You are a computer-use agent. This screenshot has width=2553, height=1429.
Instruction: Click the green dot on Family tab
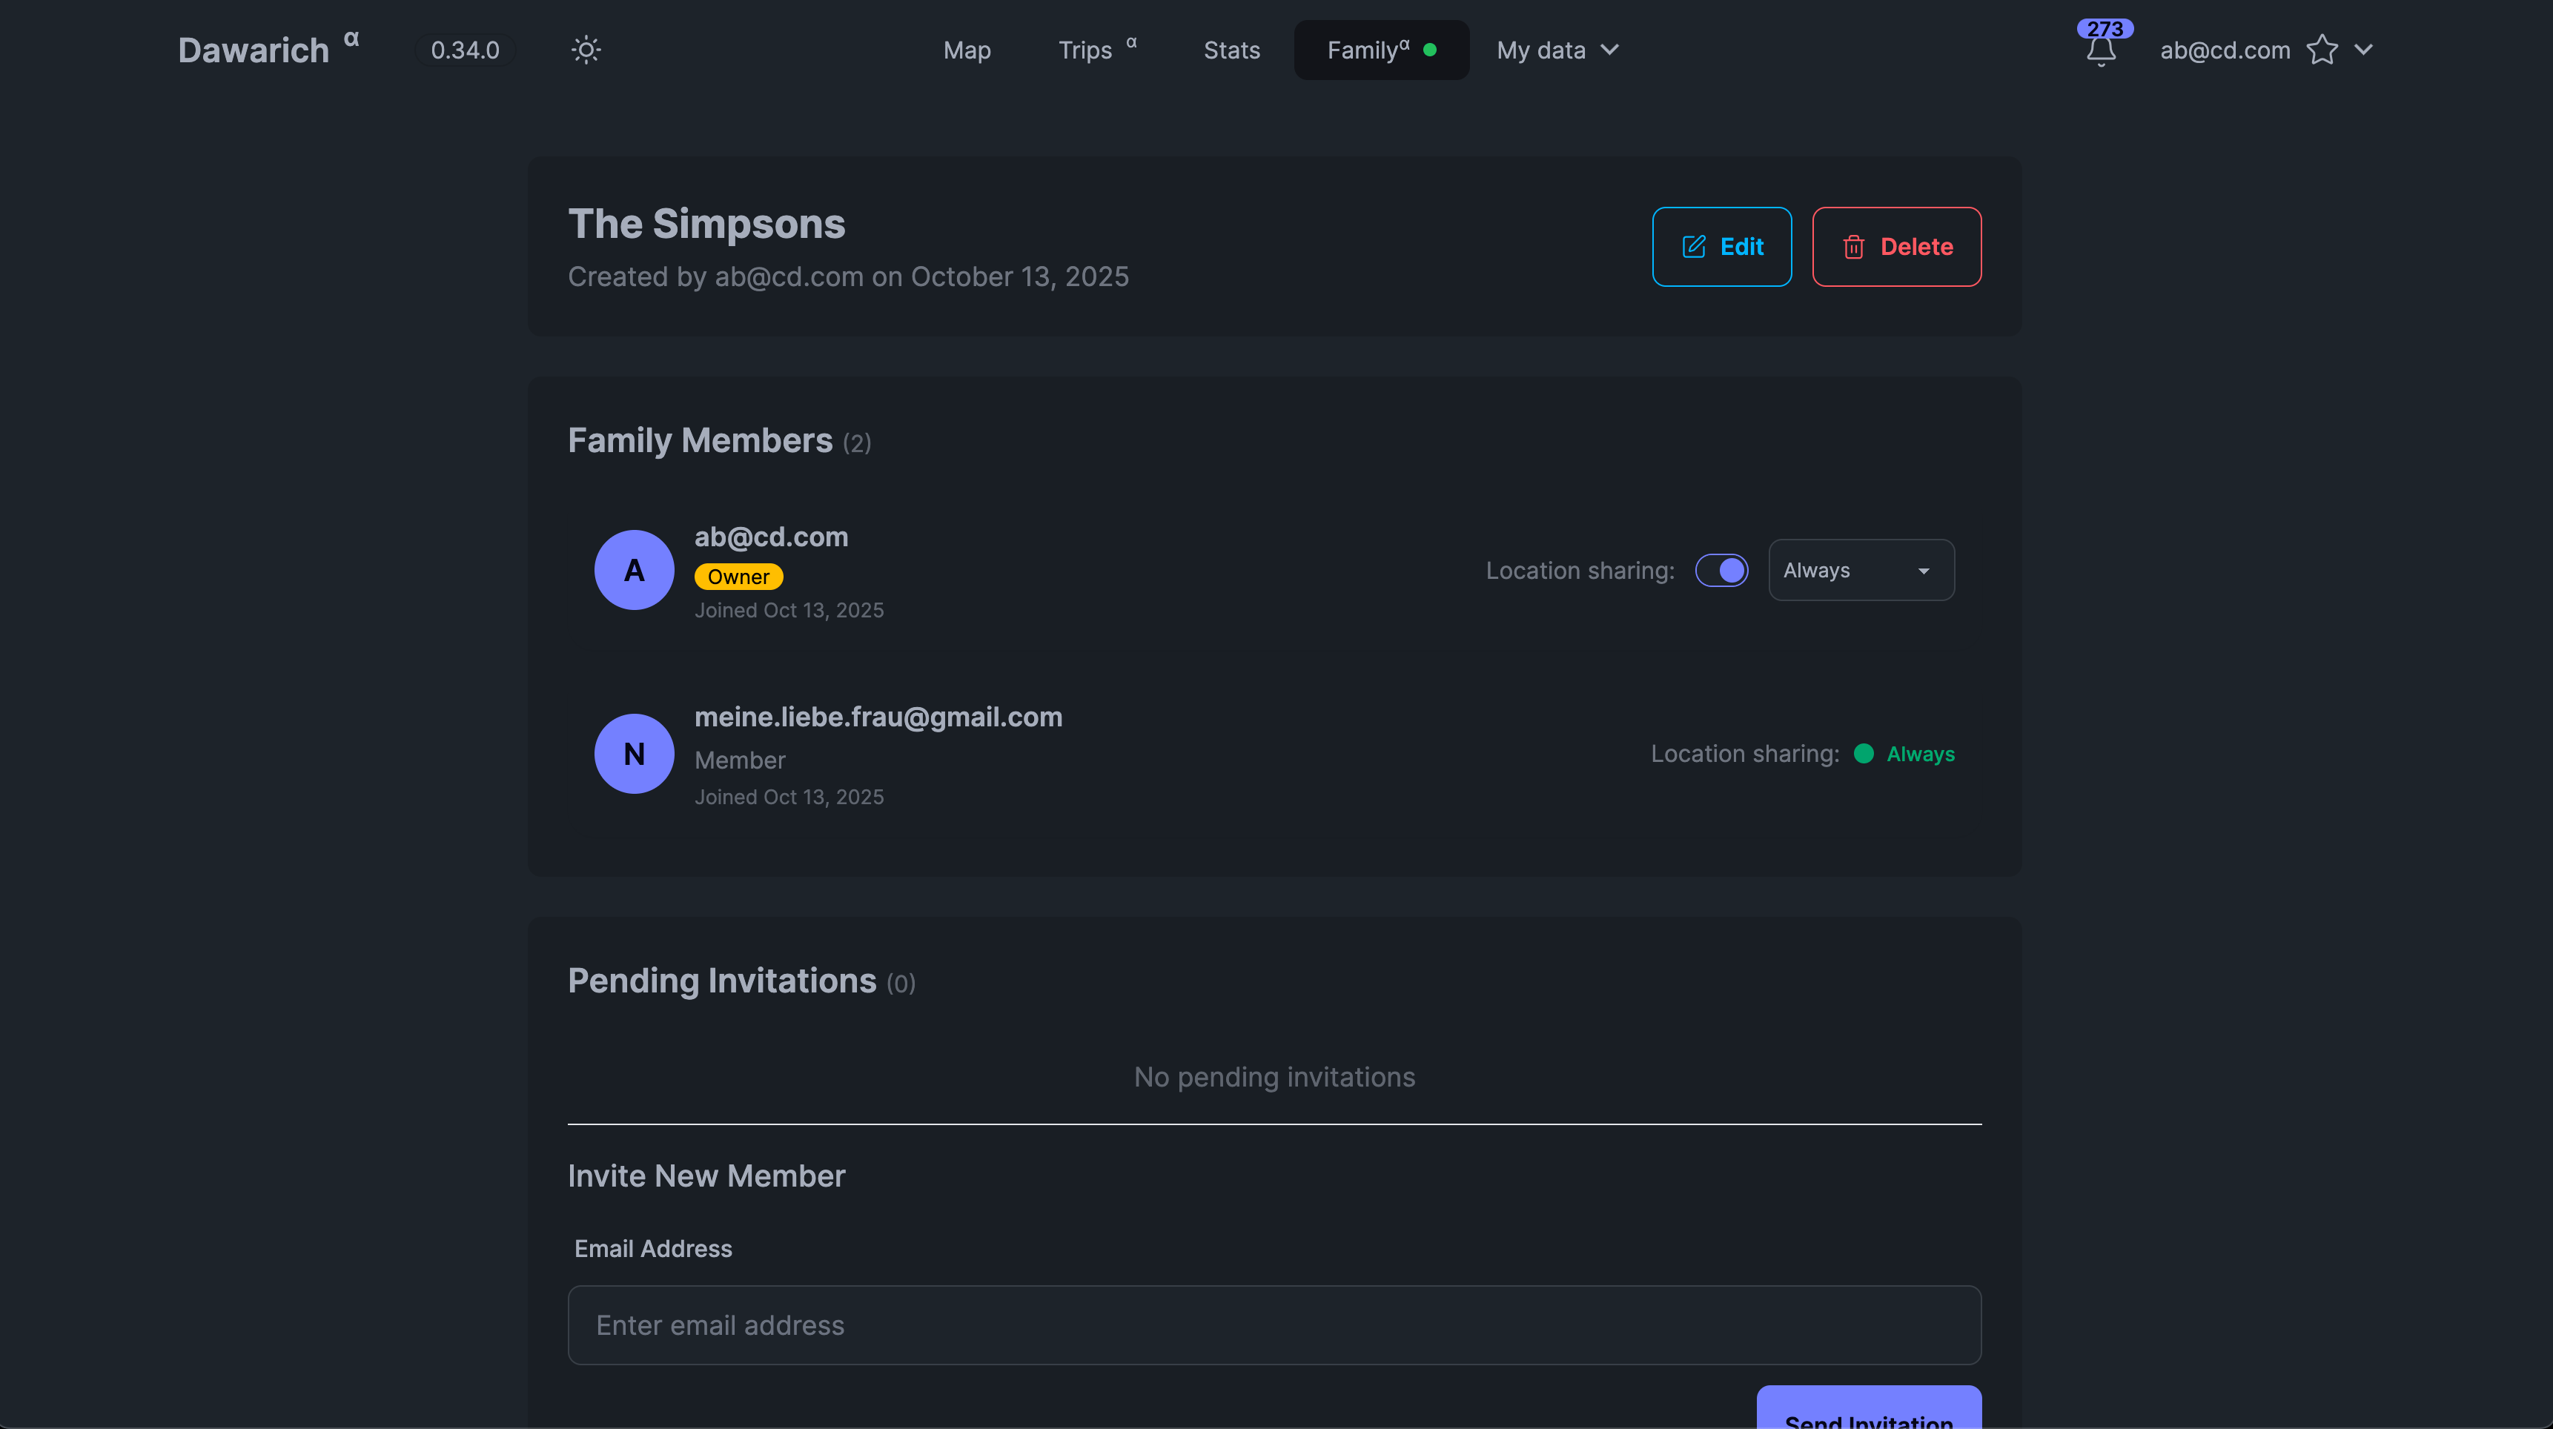1429,50
